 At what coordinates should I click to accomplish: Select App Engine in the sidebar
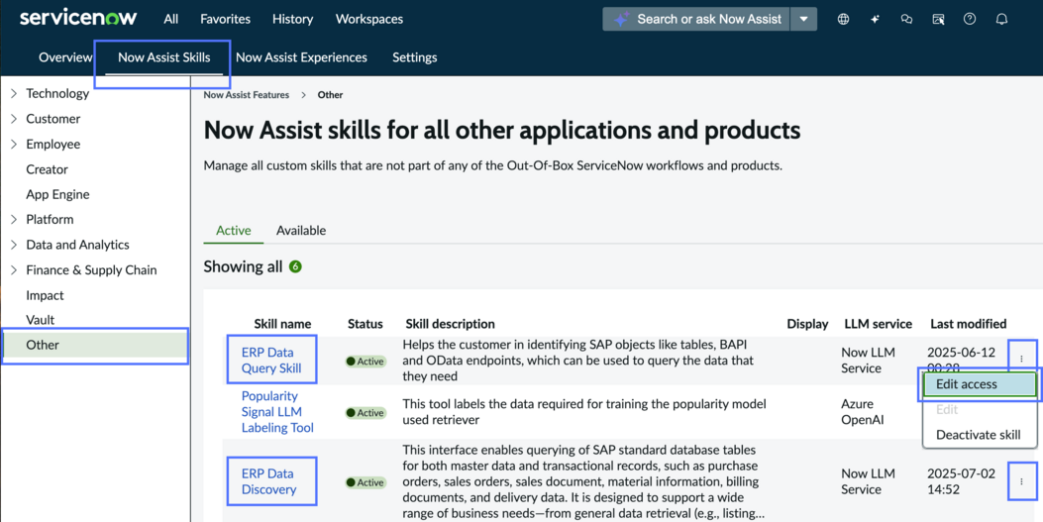pyautogui.click(x=57, y=195)
